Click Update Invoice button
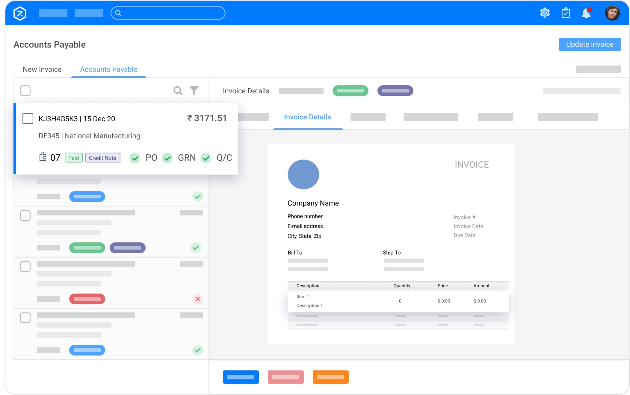The height and width of the screenshot is (395, 630). (x=590, y=44)
